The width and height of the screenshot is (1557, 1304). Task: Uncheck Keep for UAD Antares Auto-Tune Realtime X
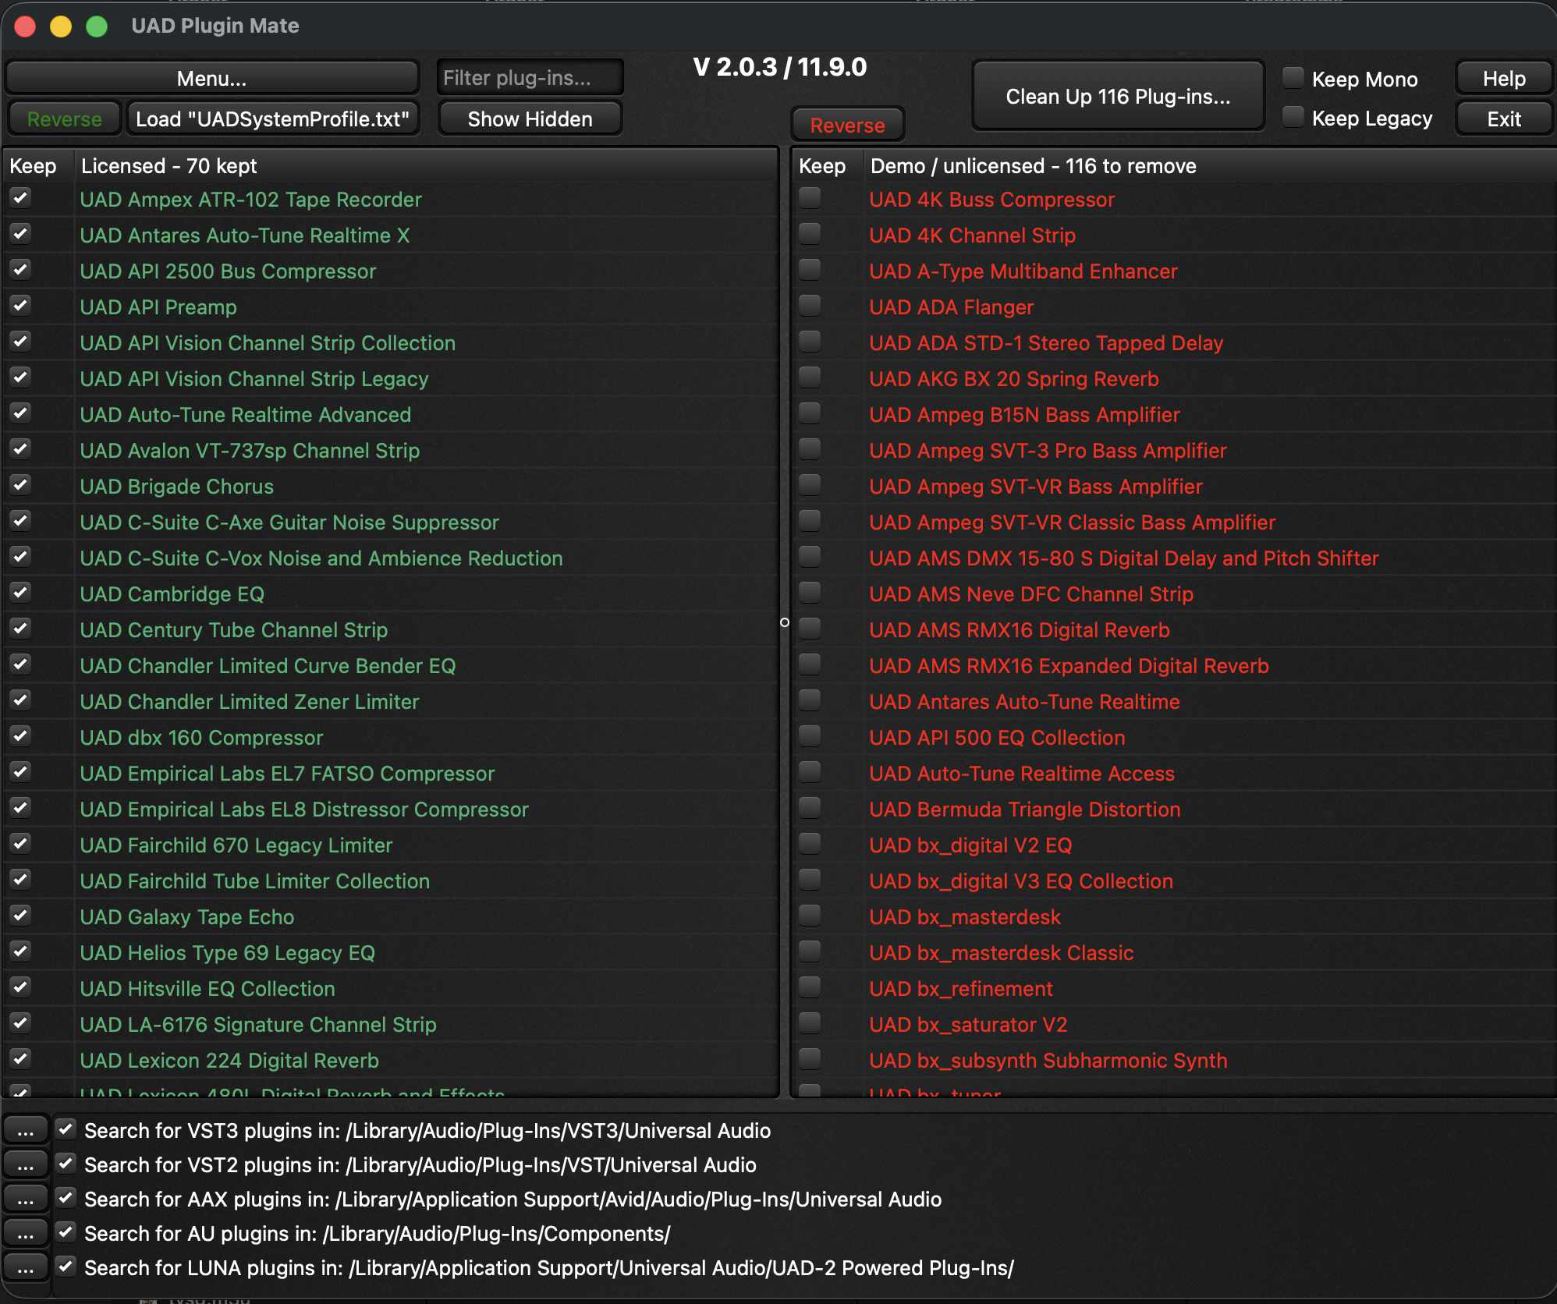21,234
